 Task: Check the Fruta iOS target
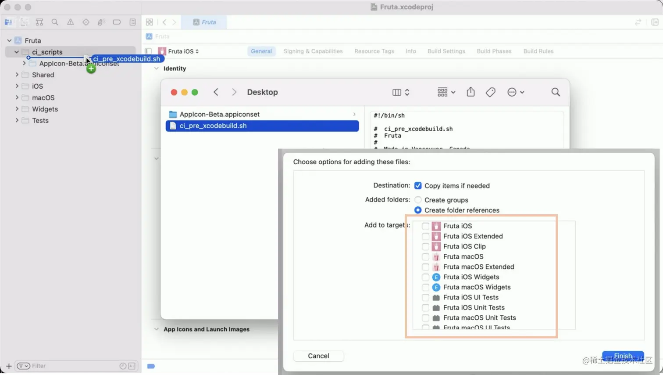[425, 226]
